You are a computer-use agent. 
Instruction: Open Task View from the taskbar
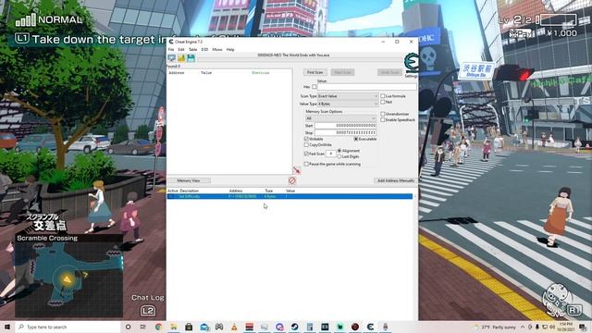point(142,327)
